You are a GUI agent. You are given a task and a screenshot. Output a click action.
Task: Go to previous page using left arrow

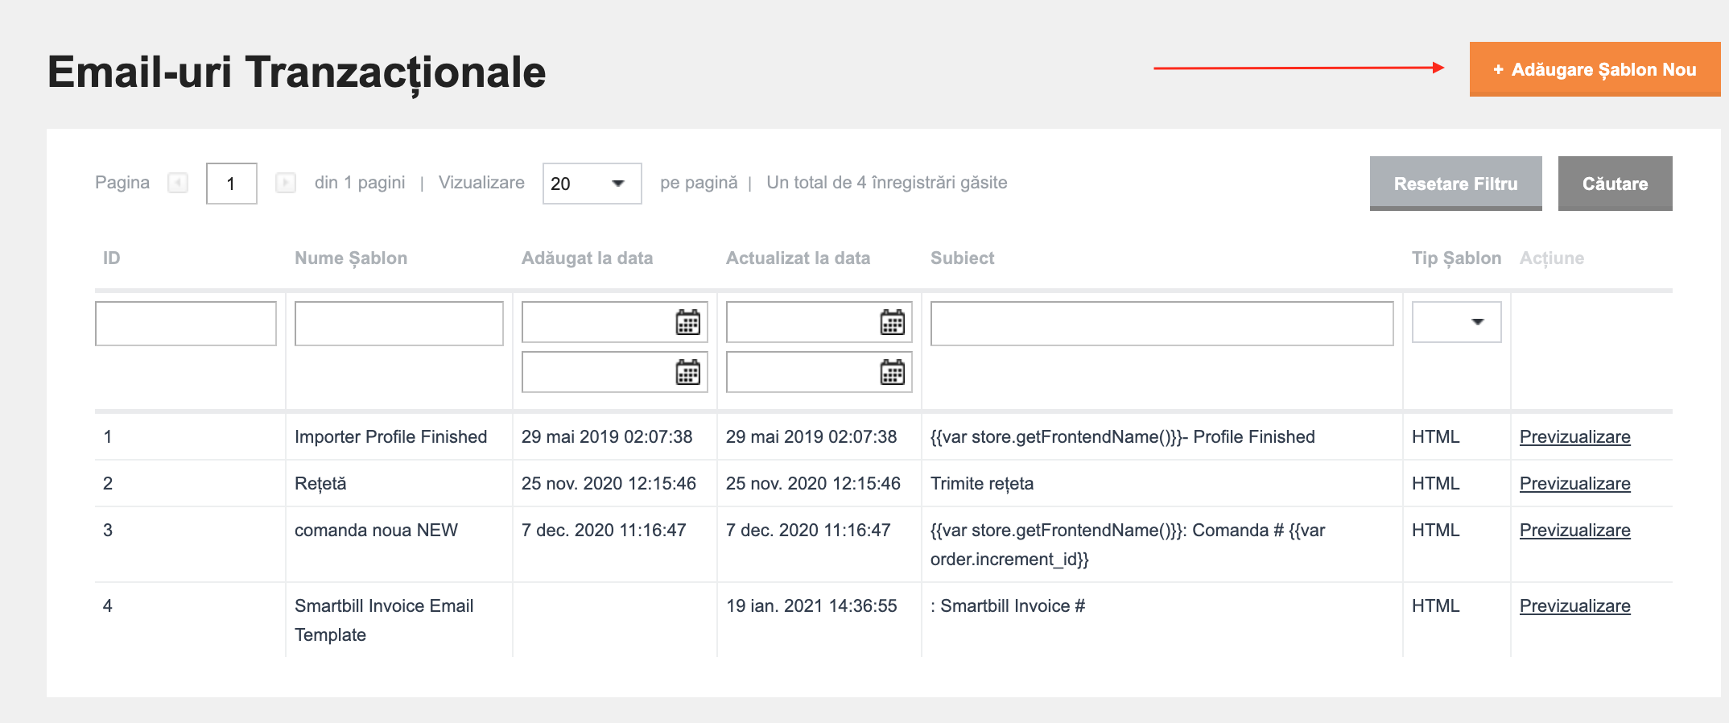(x=178, y=183)
